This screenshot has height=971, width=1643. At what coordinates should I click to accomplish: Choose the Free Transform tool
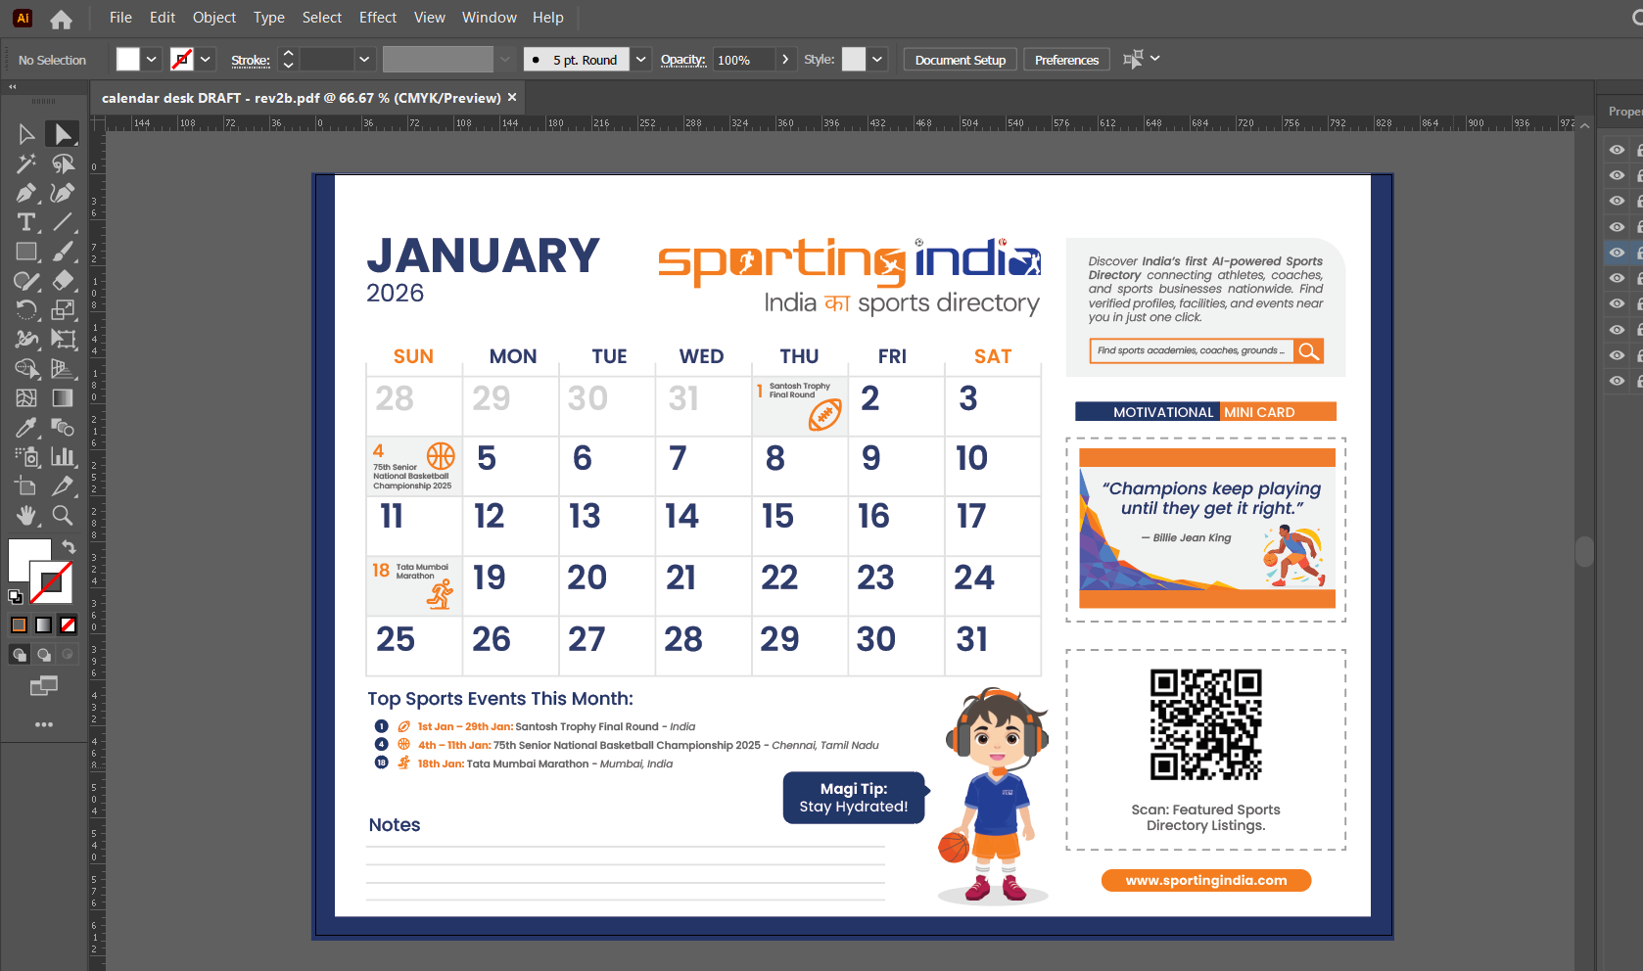pos(63,340)
